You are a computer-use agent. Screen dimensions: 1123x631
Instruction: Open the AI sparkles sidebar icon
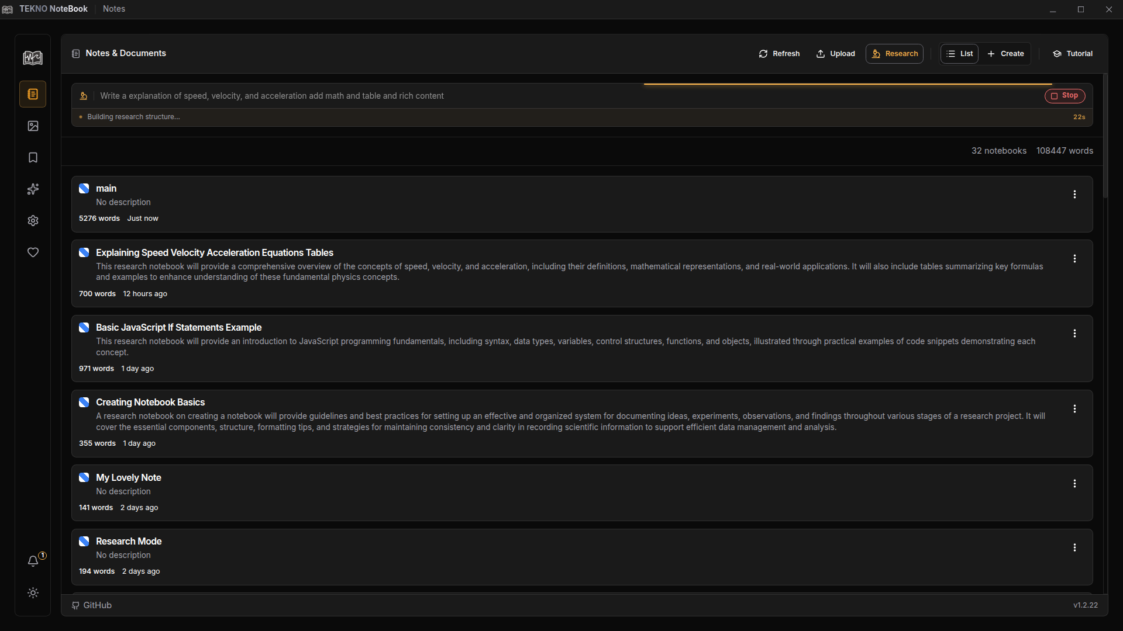click(x=33, y=189)
